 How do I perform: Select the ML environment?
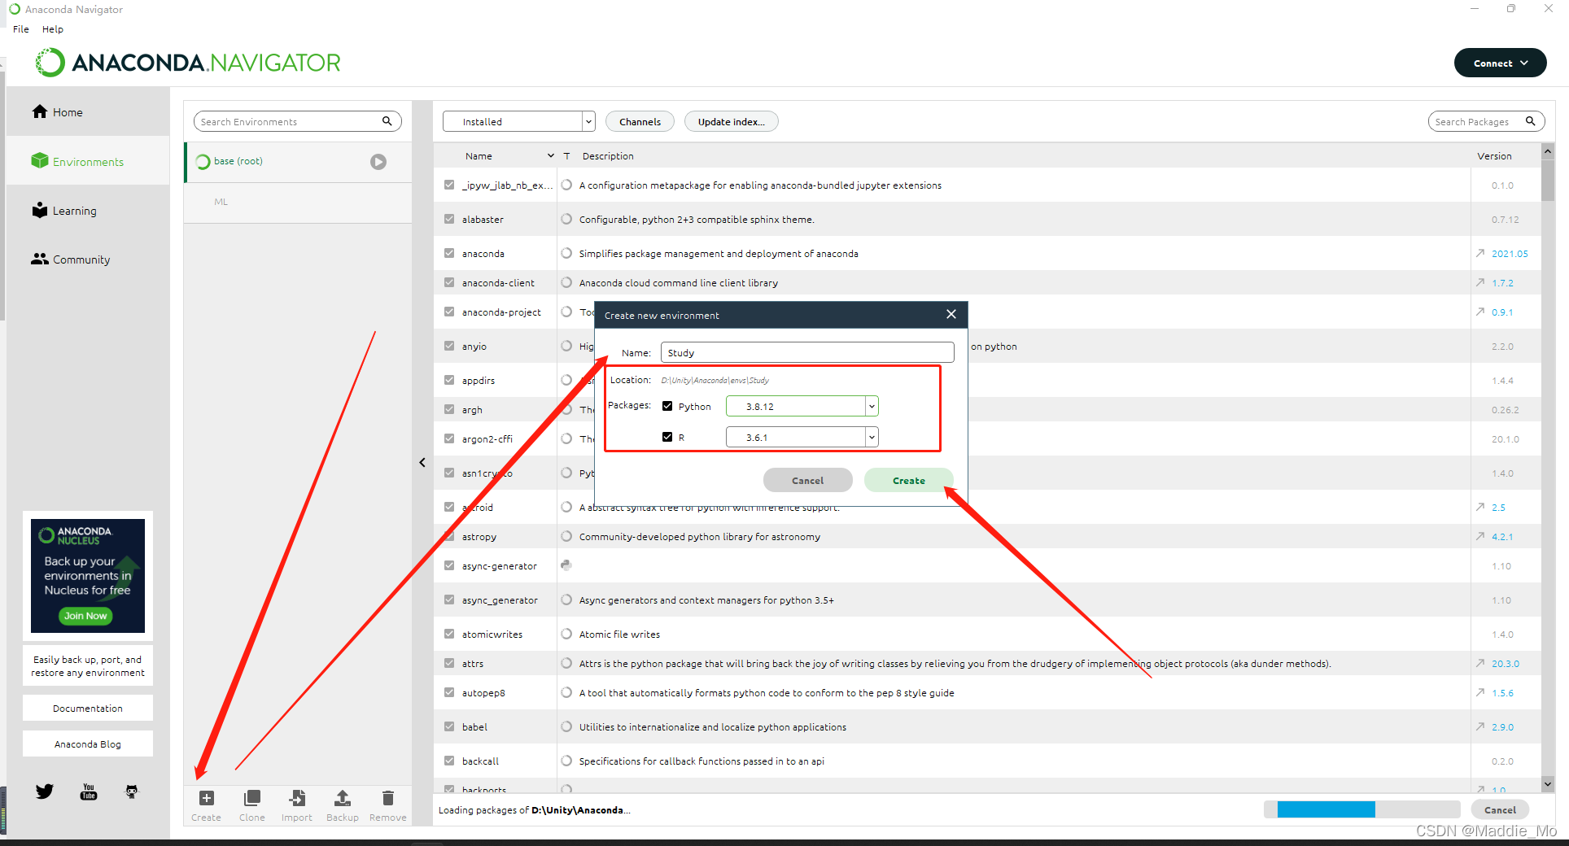click(x=298, y=203)
